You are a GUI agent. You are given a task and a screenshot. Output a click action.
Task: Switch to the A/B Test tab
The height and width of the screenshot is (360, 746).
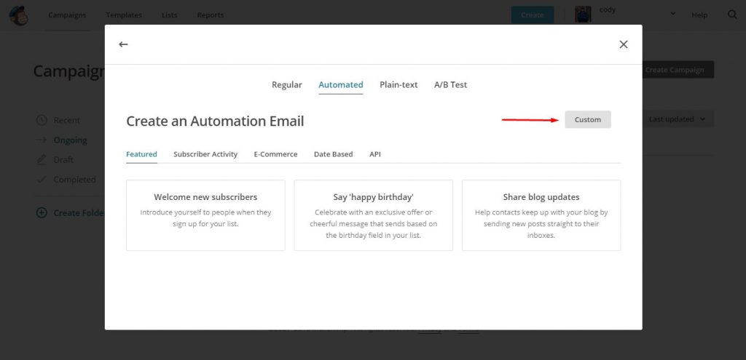point(450,84)
